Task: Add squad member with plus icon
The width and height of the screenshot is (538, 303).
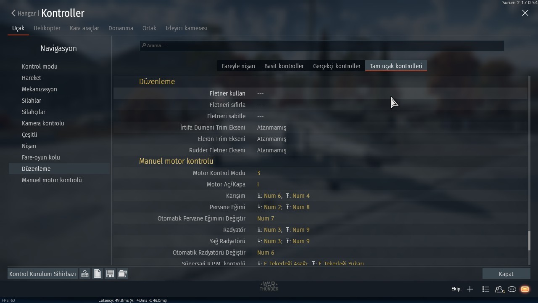Action: click(x=470, y=289)
